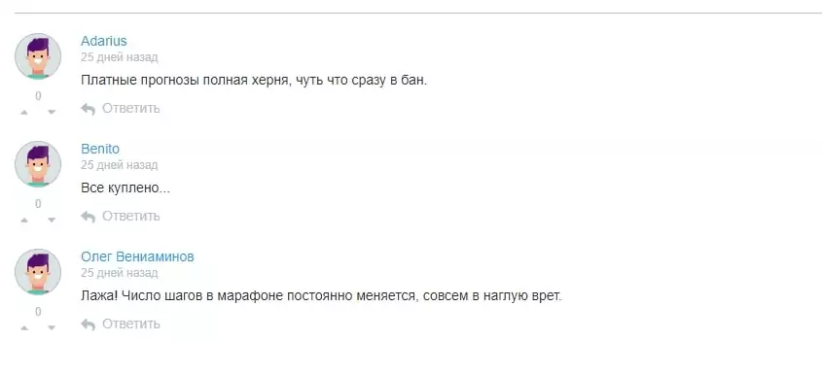Upvote Benito's comment
The height and width of the screenshot is (375, 822).
pyautogui.click(x=24, y=221)
